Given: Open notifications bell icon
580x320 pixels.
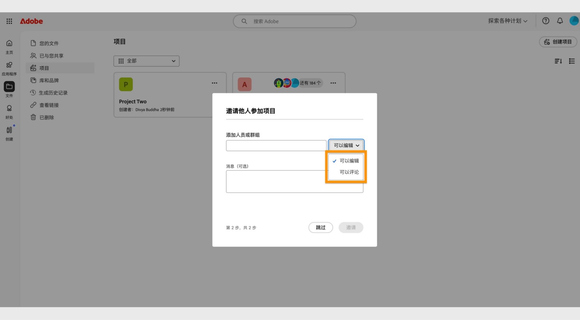Looking at the screenshot, I should [560, 21].
